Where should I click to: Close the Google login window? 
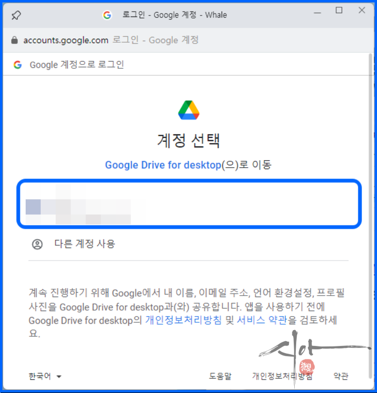(x=362, y=10)
